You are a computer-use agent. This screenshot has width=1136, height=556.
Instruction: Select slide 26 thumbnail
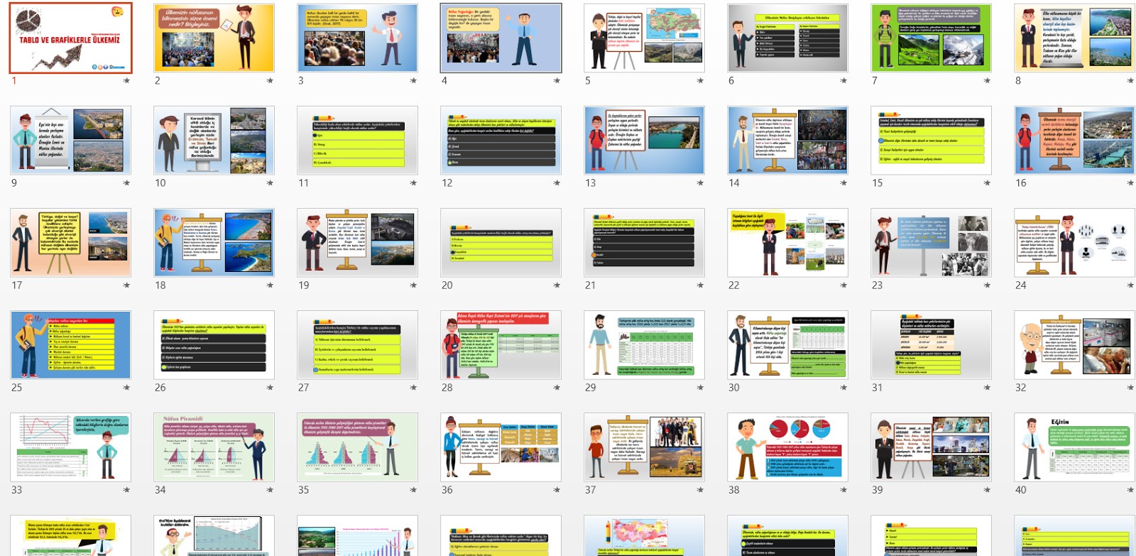[214, 345]
